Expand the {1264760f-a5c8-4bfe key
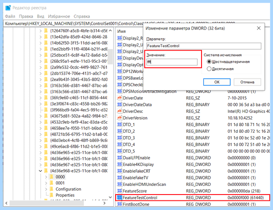This screenshot has height=210, width=273. (40, 31)
